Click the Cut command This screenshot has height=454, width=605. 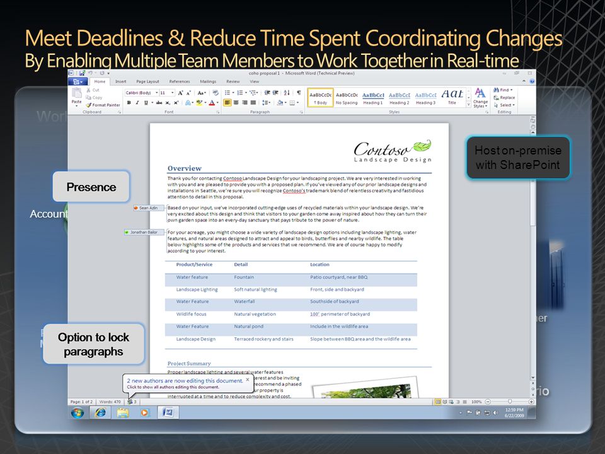(x=93, y=90)
